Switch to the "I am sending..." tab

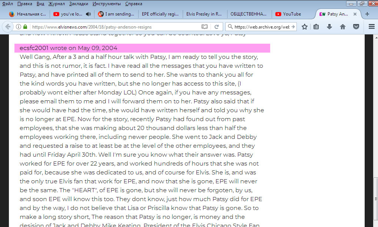click(x=116, y=14)
